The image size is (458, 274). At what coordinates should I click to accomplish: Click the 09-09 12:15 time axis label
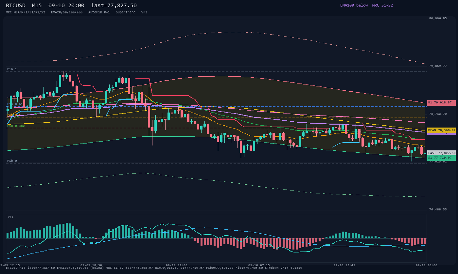click(x=10, y=266)
